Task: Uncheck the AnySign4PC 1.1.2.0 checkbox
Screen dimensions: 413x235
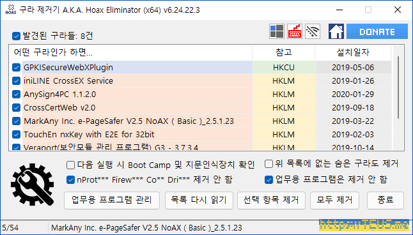Action: (x=16, y=95)
